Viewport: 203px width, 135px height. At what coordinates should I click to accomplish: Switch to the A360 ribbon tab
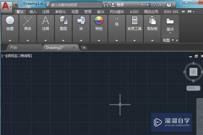tap(134, 12)
